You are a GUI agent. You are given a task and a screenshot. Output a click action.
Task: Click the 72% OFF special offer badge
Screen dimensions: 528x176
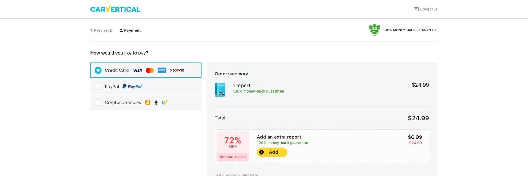(233, 146)
